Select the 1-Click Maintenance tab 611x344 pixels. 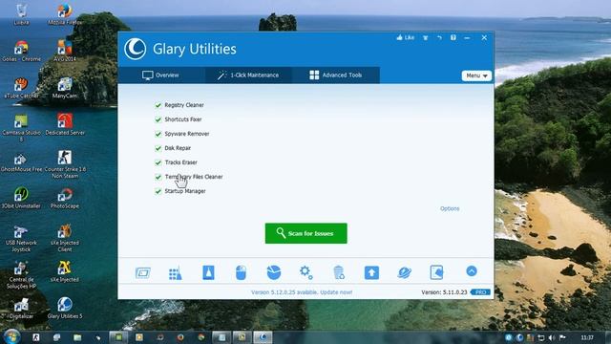[x=248, y=75]
